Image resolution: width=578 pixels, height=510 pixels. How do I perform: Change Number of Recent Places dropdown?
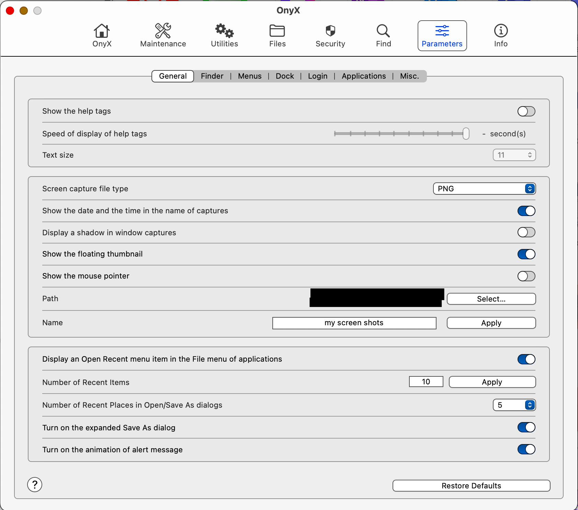pos(514,405)
